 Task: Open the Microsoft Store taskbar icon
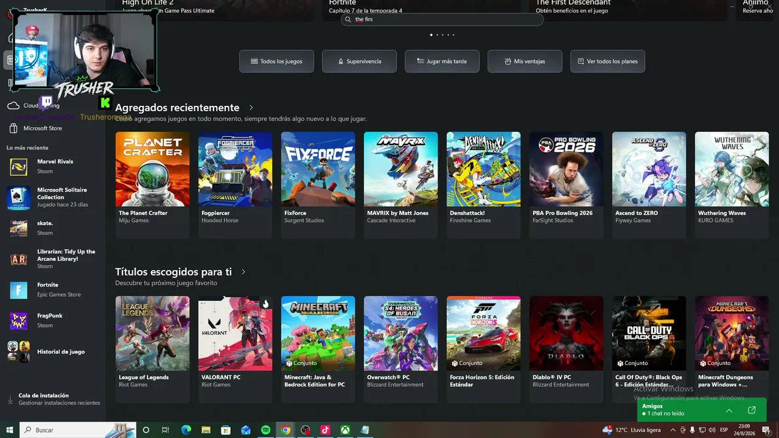pos(226,430)
